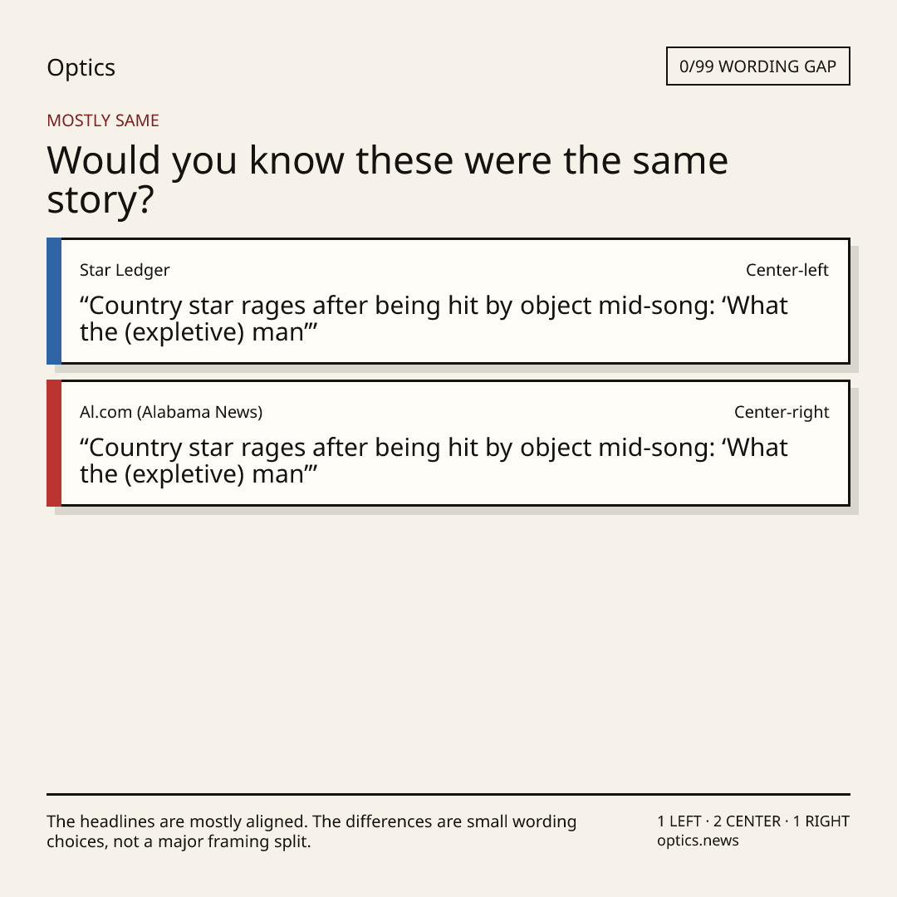Click the Star Ledger source name

click(x=125, y=270)
